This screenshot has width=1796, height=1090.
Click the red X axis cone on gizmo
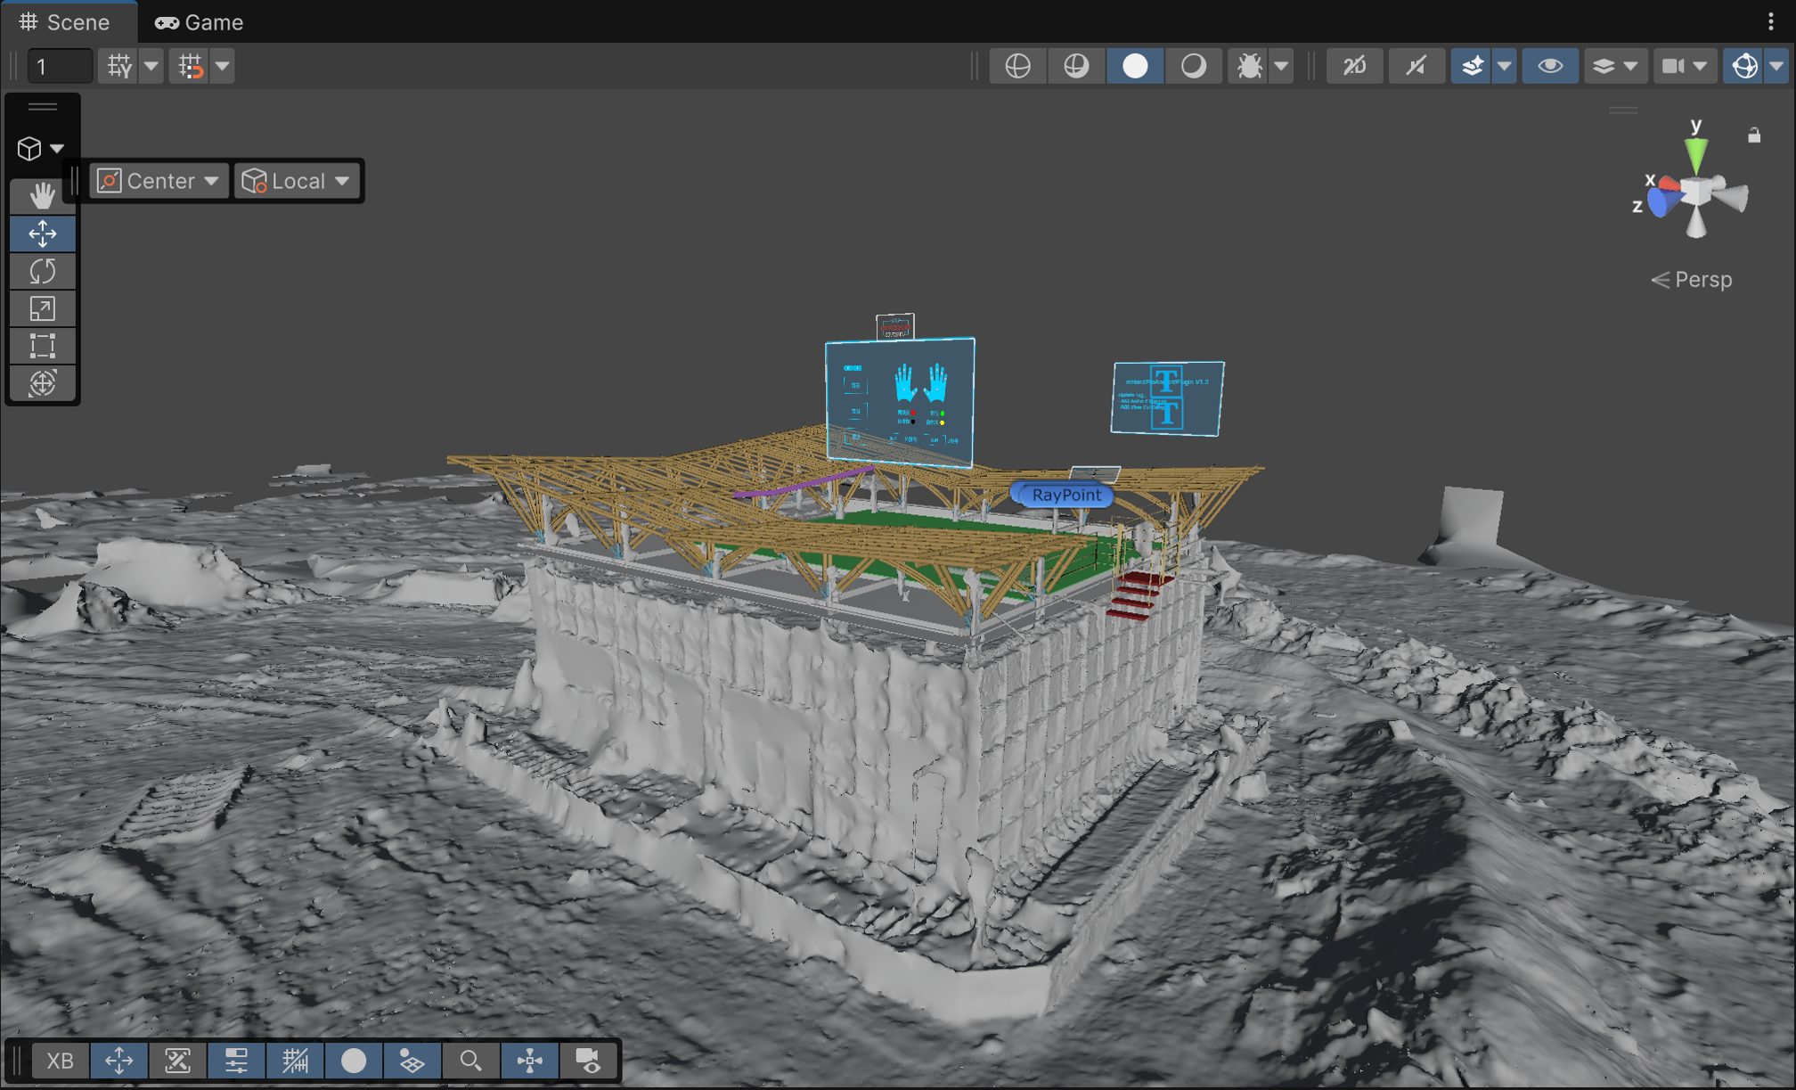(1669, 185)
